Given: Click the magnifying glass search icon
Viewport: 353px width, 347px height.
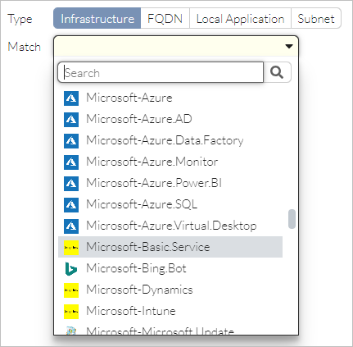Looking at the screenshot, I should pos(277,72).
